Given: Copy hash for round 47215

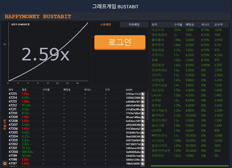Looking at the screenshot, I should pos(143,94).
